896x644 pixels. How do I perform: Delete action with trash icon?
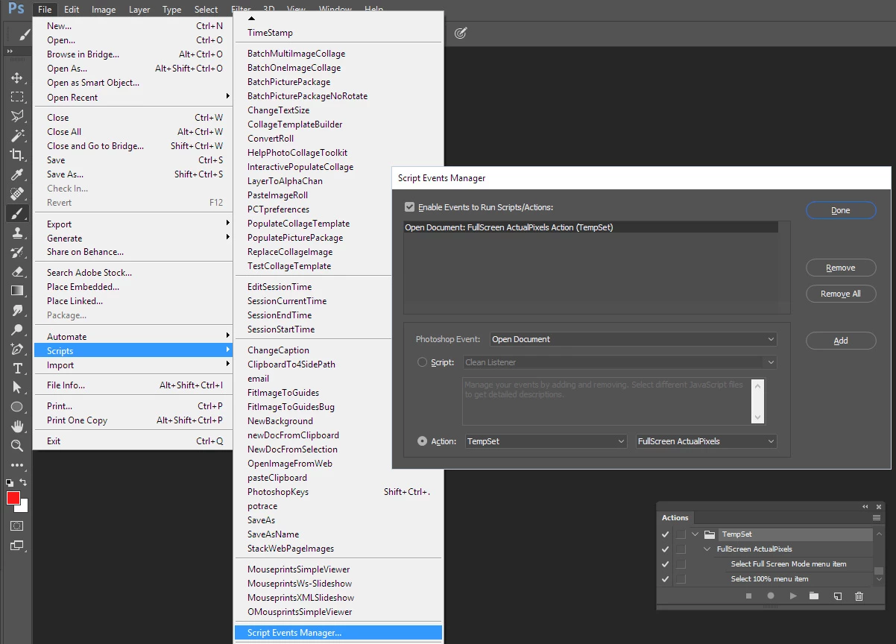859,596
